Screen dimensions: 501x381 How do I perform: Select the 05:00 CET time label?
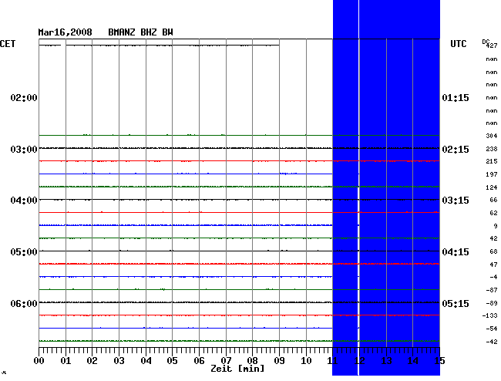tap(24, 252)
